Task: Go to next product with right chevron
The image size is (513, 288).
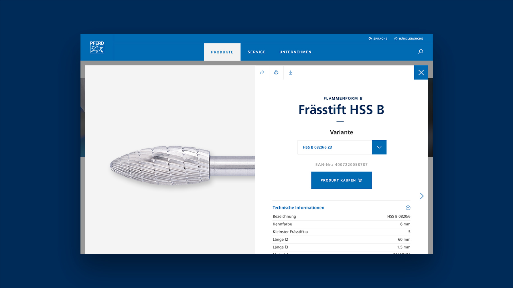Action: click(x=422, y=196)
